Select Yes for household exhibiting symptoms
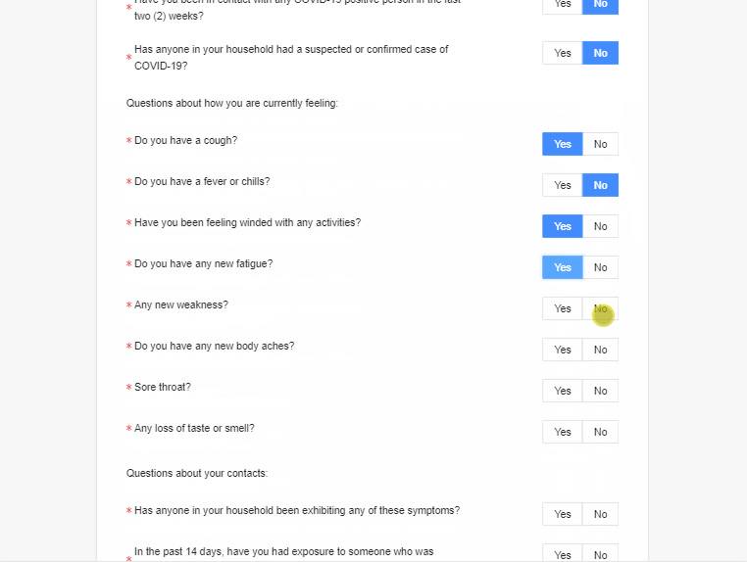 tap(562, 514)
